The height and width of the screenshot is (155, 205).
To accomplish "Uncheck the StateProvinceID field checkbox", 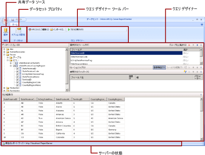I will point(17,69).
